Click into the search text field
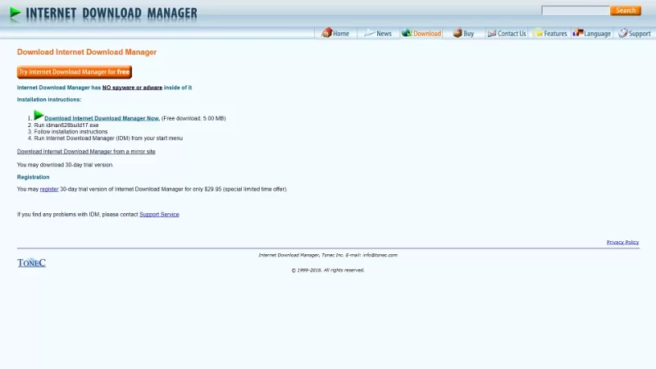 click(576, 11)
